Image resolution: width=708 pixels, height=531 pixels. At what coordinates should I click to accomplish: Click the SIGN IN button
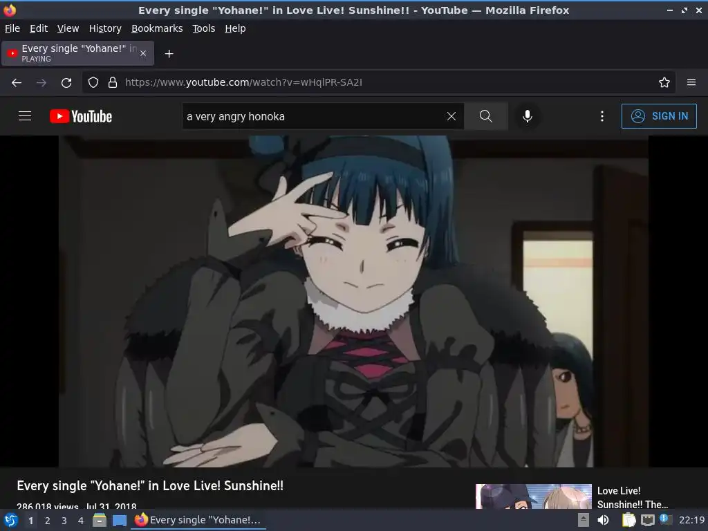click(x=659, y=116)
